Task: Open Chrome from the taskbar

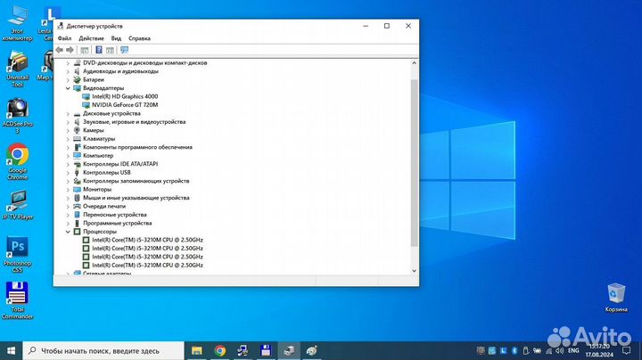Action: pos(220,350)
